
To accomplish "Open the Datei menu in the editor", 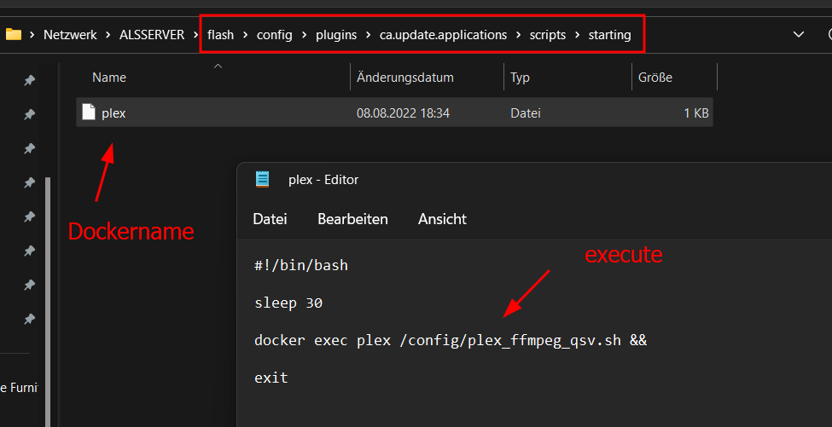I will coord(271,219).
